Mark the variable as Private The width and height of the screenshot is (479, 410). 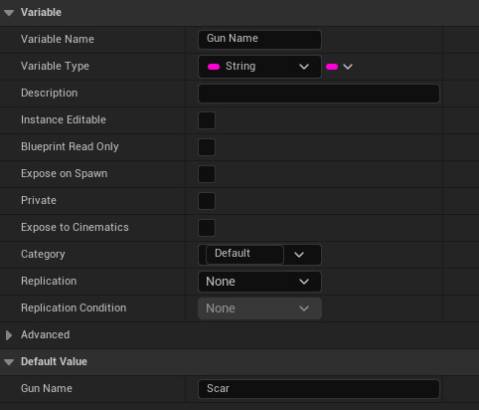click(x=207, y=201)
